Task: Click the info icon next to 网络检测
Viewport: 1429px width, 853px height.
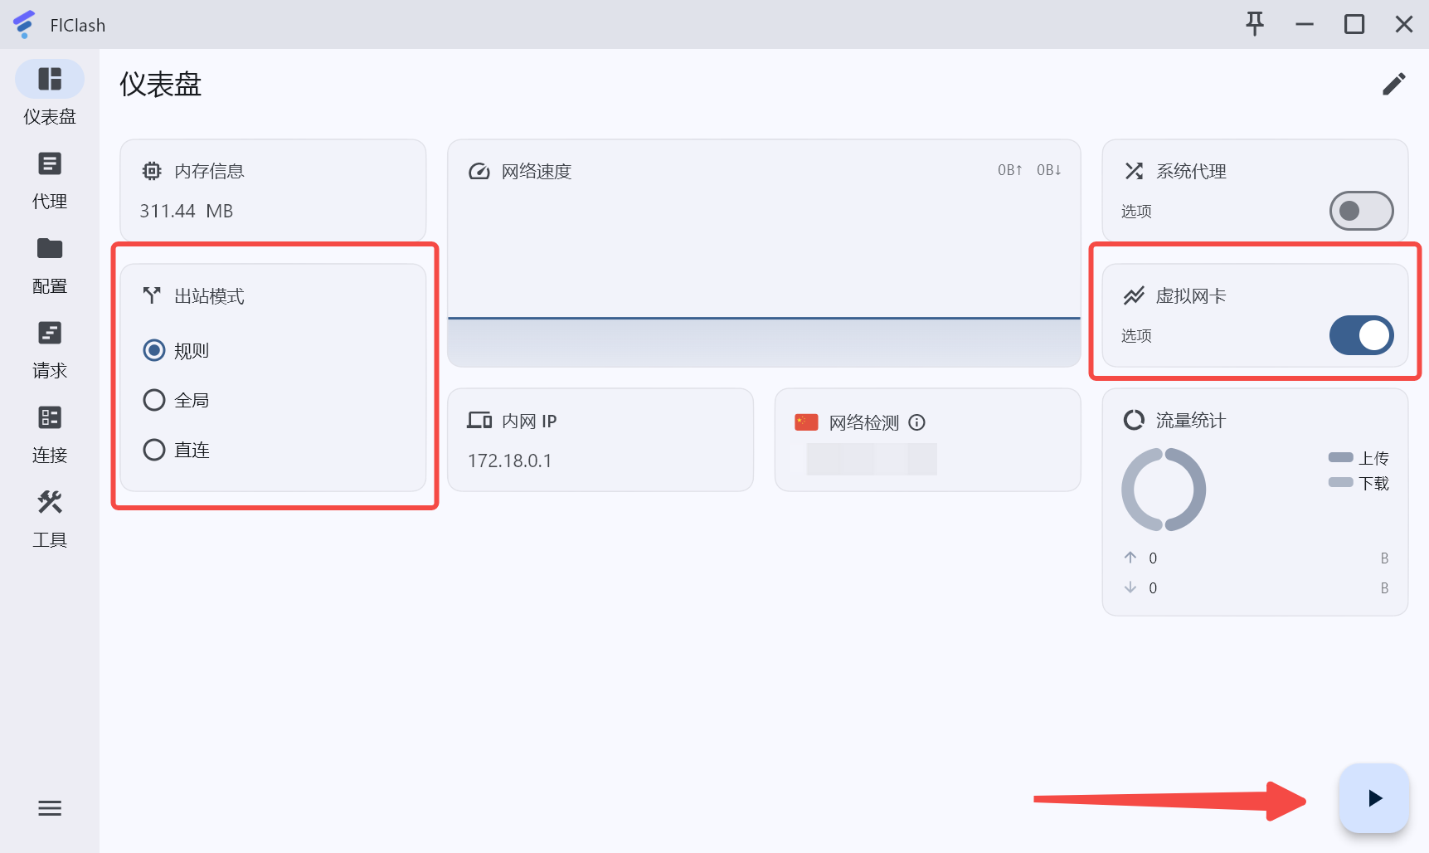Action: pyautogui.click(x=916, y=422)
